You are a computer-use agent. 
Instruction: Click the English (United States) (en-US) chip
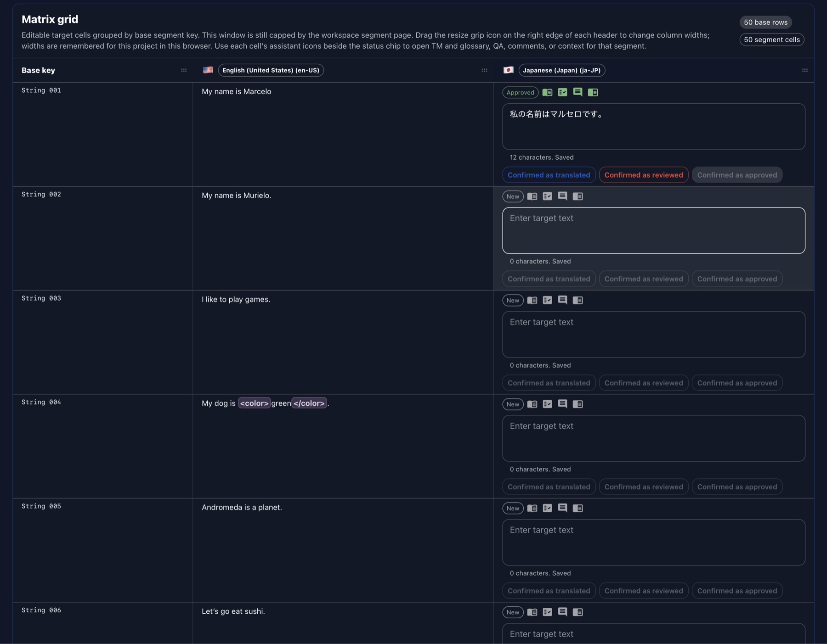tap(271, 70)
